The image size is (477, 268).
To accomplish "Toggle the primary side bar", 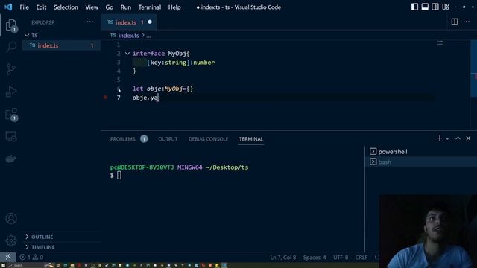I will coord(414,7).
